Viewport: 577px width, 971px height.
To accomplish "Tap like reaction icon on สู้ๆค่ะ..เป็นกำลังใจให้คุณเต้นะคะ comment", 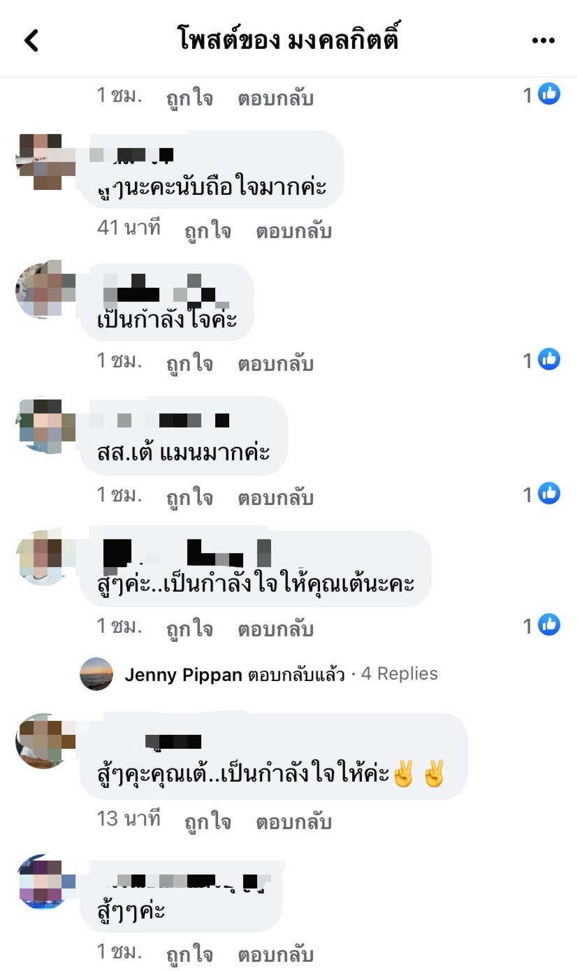I will 549,625.
